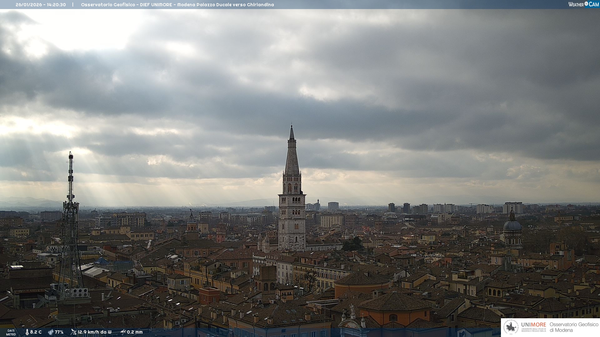The image size is (600, 337).
Task: Click the 0.2 mm rainfall value
Action: point(135,332)
